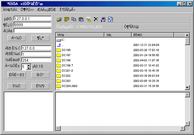Select the DC195 folder in file list
194x135 pixels.
[66, 50]
